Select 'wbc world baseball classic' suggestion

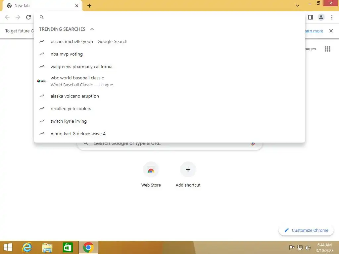click(169, 81)
